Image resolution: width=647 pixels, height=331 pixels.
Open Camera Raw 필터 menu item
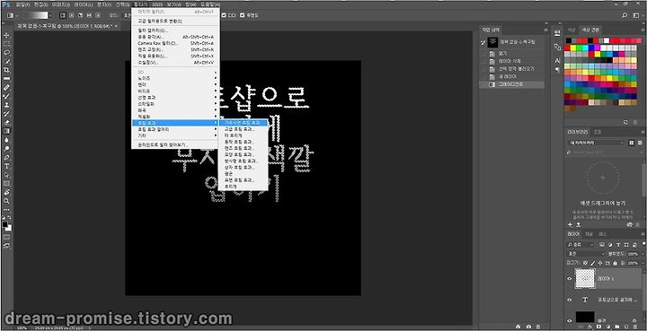coord(176,43)
